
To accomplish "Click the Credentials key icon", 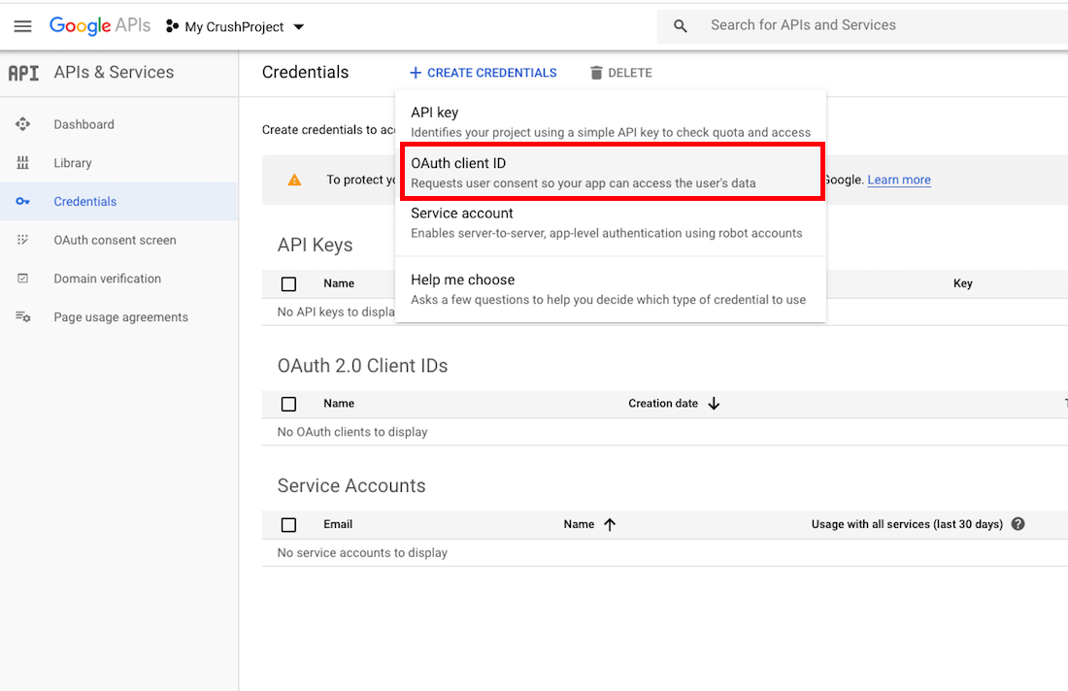I will (22, 202).
